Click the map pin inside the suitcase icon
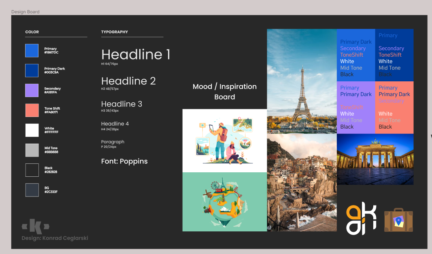432x254 pixels. (x=398, y=221)
